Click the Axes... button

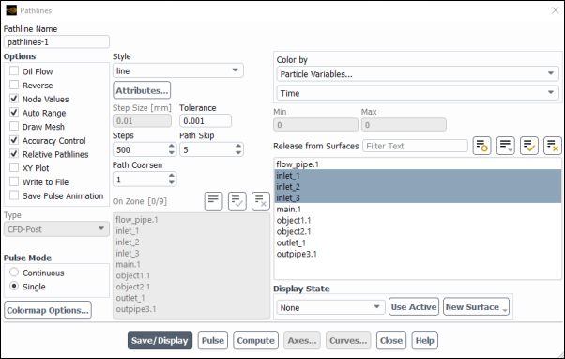click(302, 340)
